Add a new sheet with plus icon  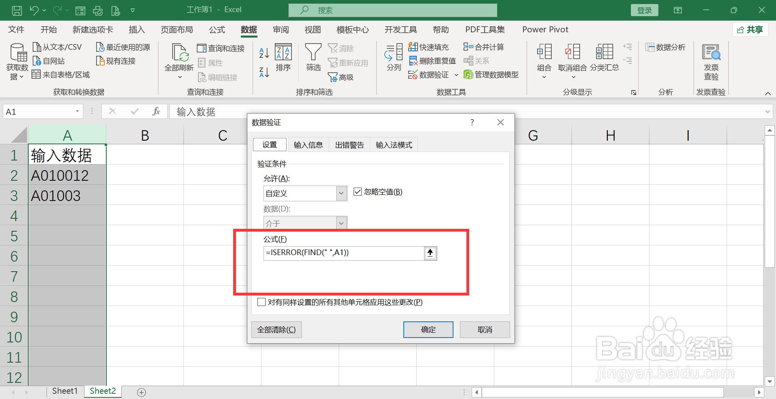pyautogui.click(x=141, y=392)
